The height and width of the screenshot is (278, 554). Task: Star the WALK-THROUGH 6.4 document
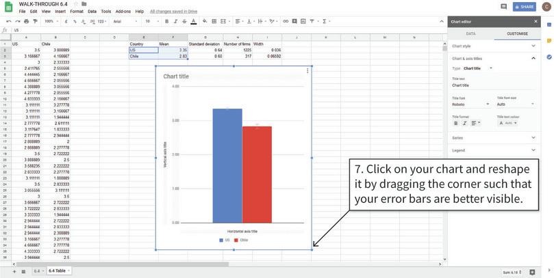(x=75, y=4)
